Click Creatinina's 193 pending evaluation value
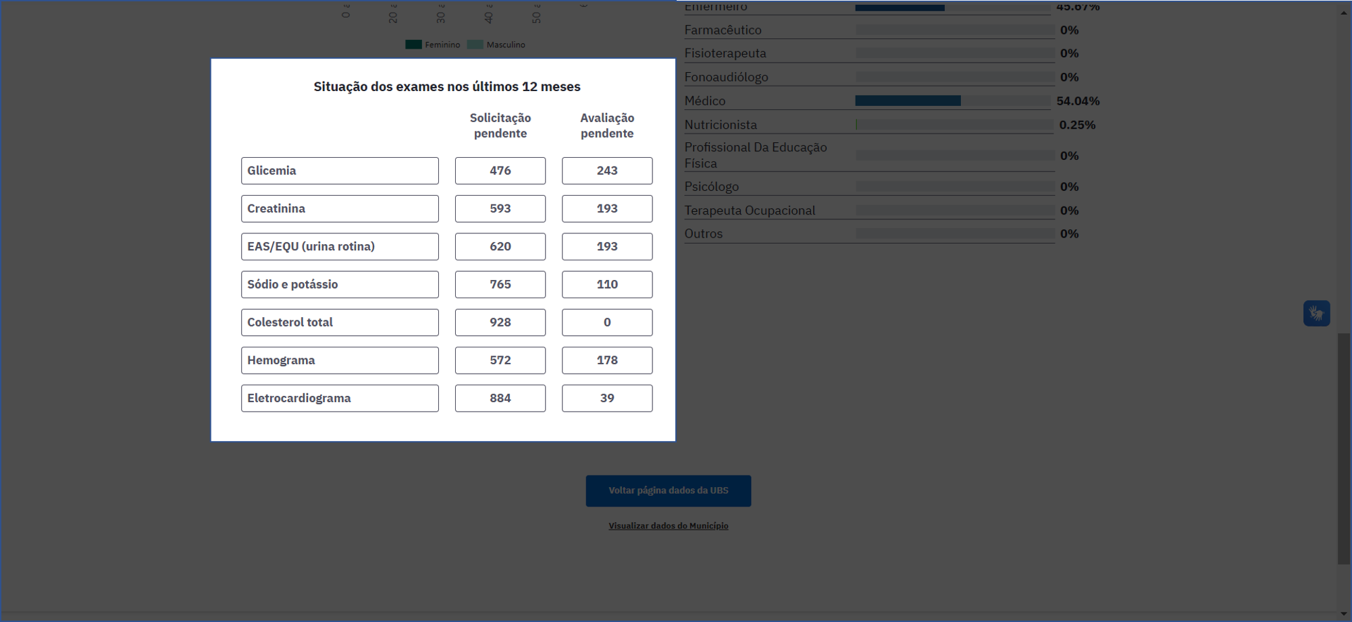Viewport: 1352px width, 622px height. (x=607, y=208)
